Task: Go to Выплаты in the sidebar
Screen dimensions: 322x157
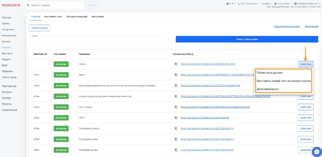Action: [7, 53]
